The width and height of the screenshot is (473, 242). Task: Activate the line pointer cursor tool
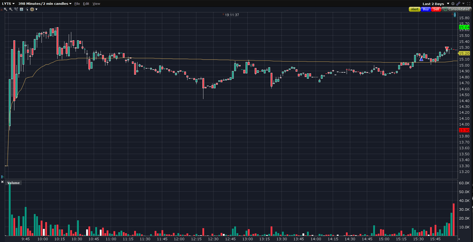[27, 9]
